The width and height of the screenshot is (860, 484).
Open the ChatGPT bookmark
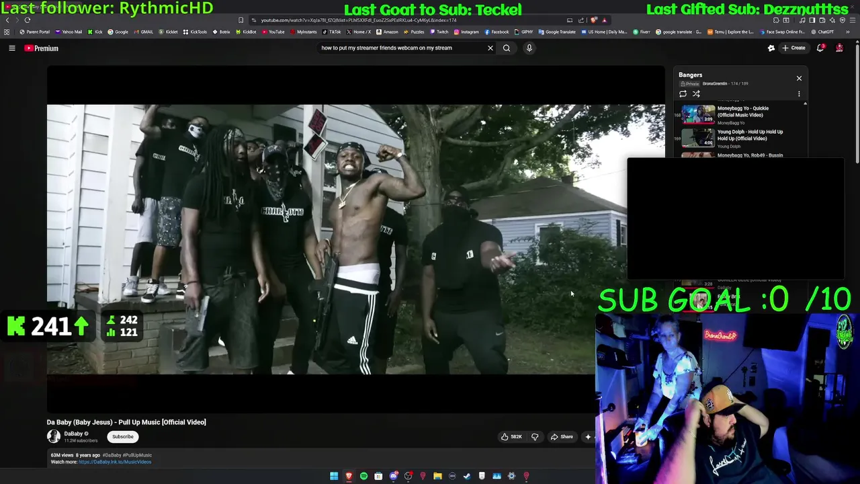[x=823, y=32]
